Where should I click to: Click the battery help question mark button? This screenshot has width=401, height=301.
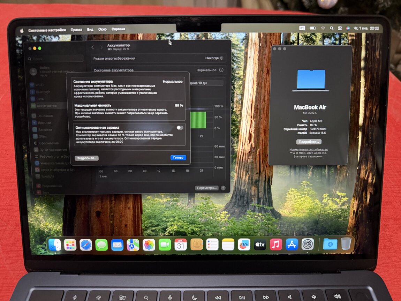click(223, 188)
